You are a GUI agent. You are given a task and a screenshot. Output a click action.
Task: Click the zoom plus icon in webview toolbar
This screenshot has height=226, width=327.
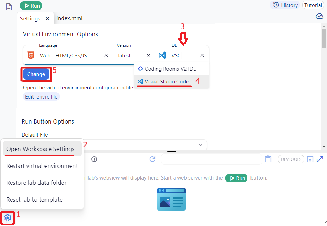tap(94, 159)
